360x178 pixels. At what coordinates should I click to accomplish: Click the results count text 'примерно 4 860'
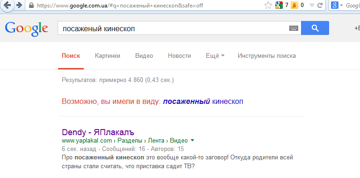[x=121, y=80]
